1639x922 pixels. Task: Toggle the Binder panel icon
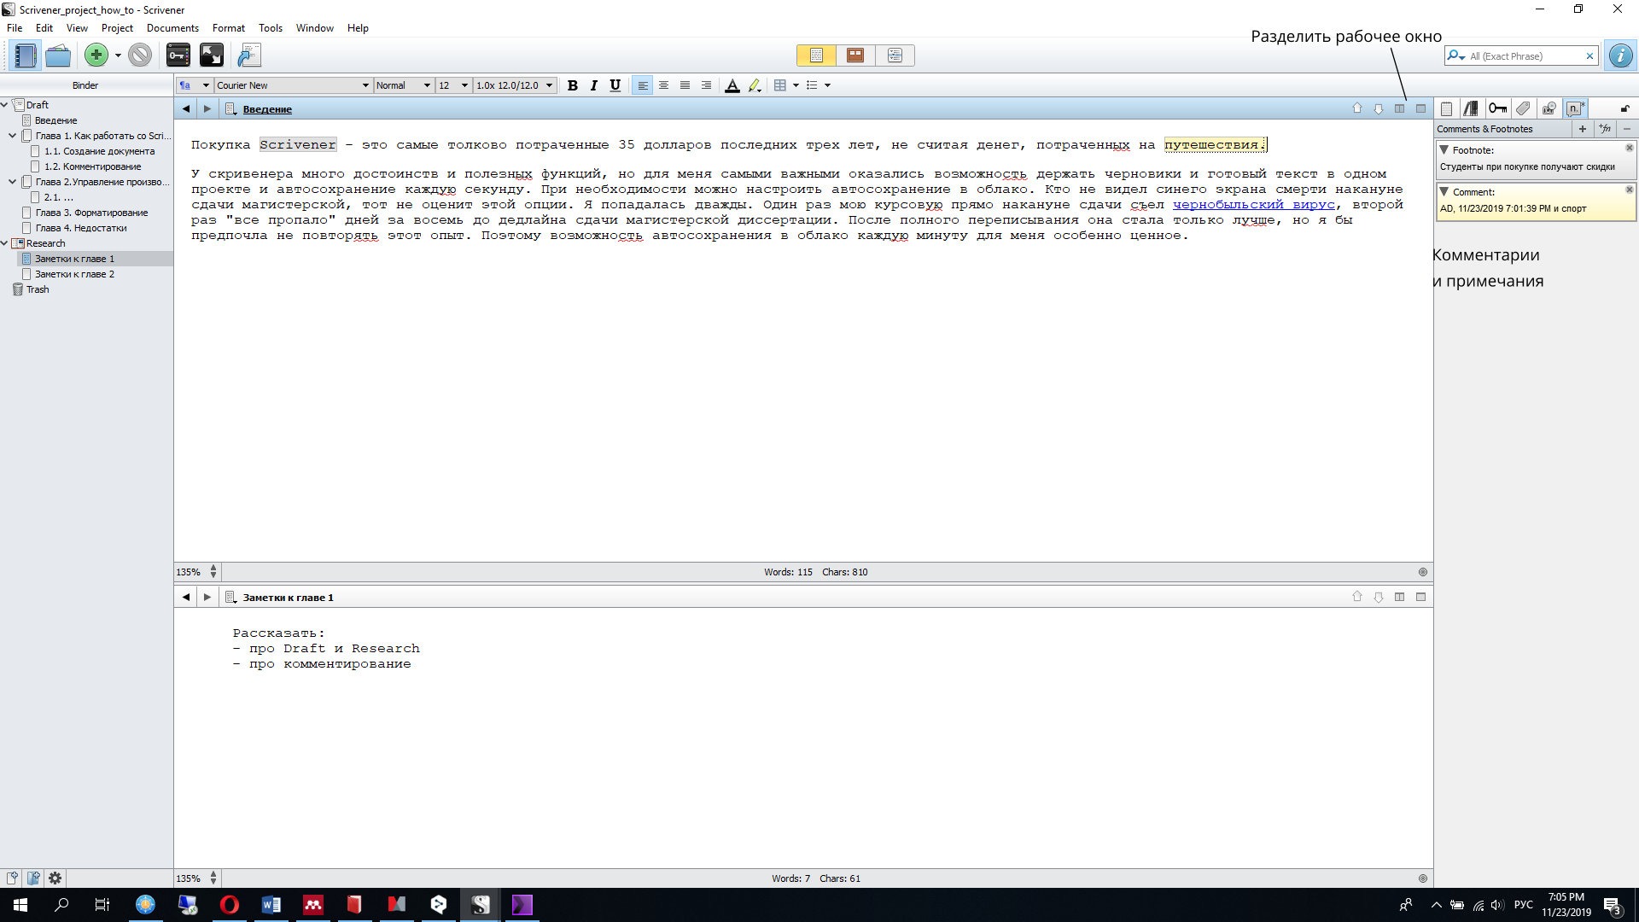[25, 55]
